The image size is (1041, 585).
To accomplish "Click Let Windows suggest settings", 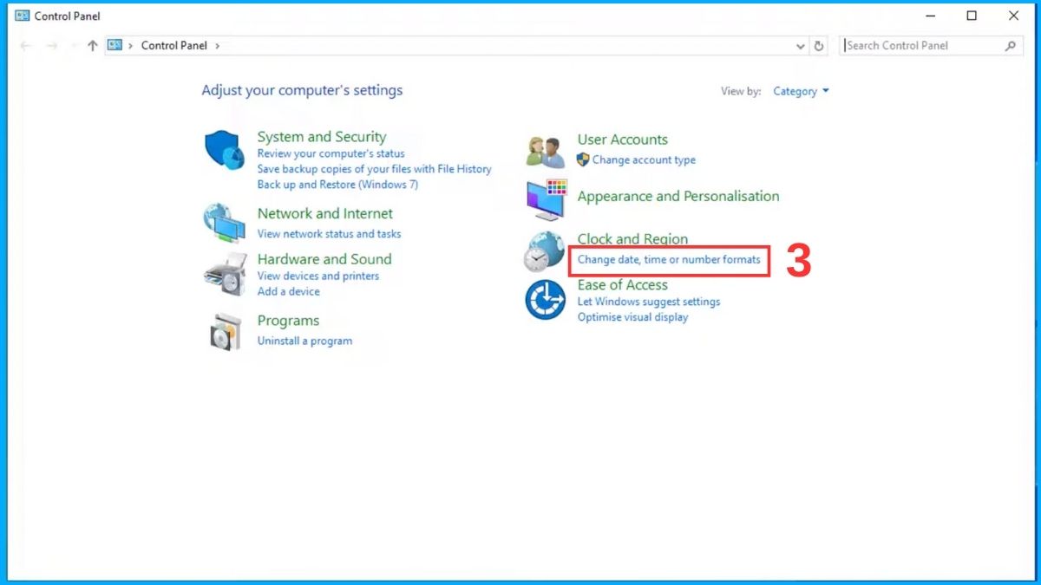I will point(649,302).
